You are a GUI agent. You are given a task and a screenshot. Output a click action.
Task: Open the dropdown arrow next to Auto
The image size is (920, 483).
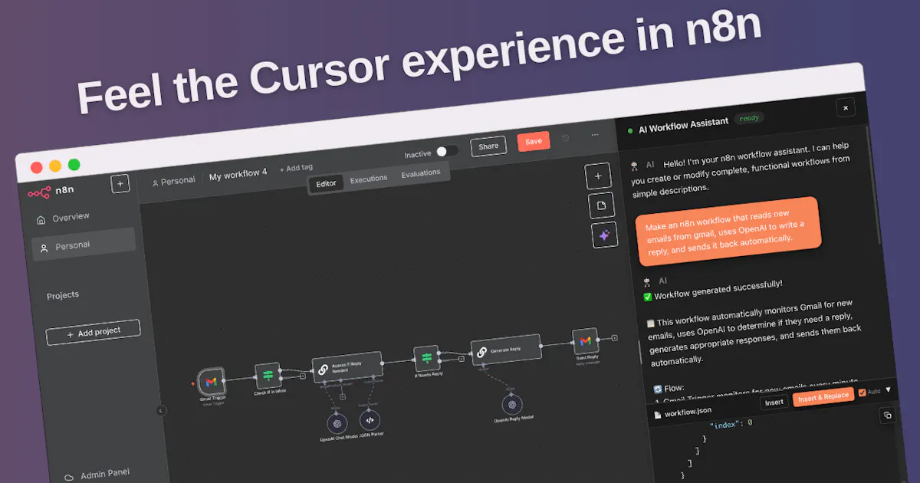[x=888, y=389]
